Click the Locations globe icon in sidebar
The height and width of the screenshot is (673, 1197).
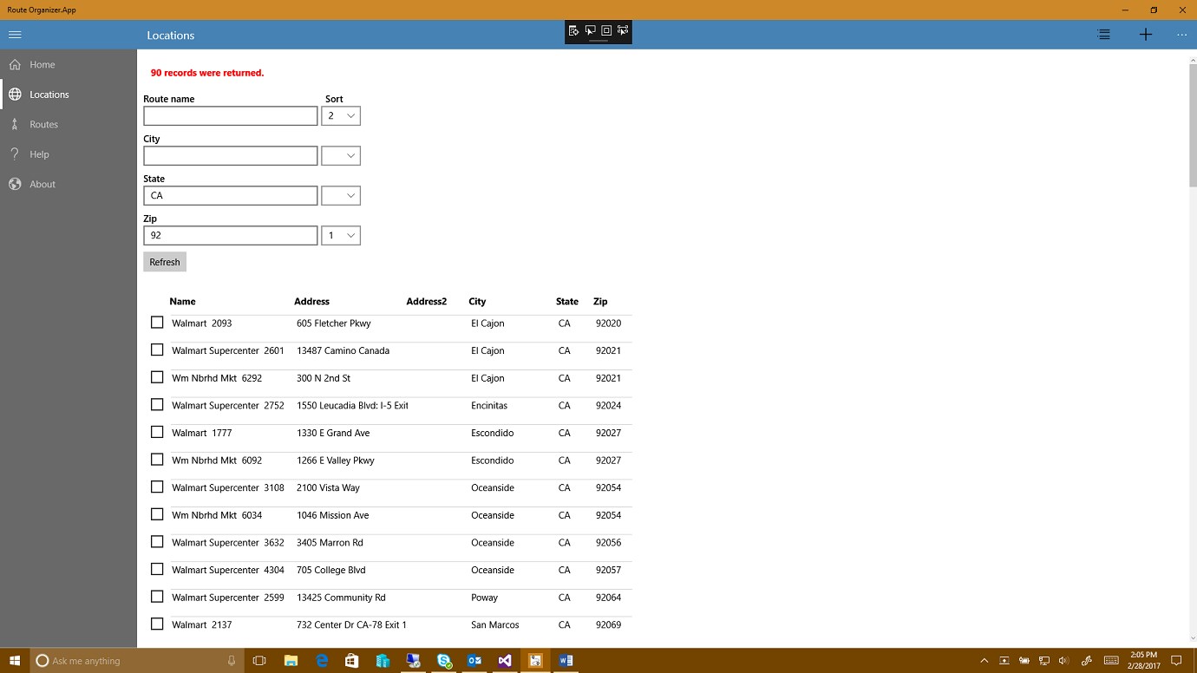[15, 95]
